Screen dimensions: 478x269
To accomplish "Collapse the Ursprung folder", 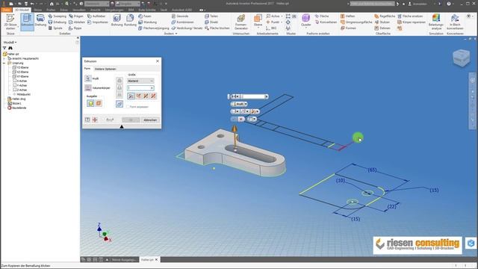I will tap(4, 63).
